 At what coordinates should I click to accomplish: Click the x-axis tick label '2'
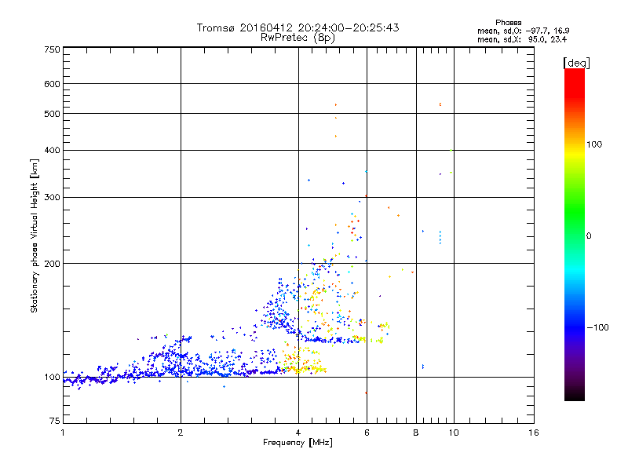[181, 433]
